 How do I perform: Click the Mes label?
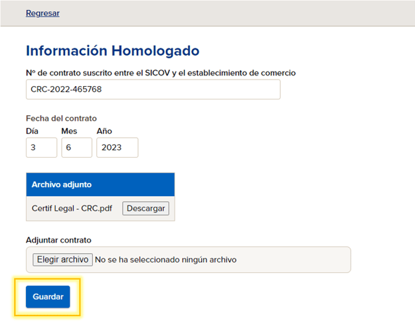(x=69, y=131)
